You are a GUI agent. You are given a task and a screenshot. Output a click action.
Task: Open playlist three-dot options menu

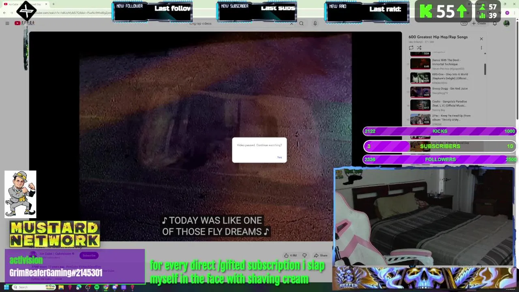tap(481, 48)
